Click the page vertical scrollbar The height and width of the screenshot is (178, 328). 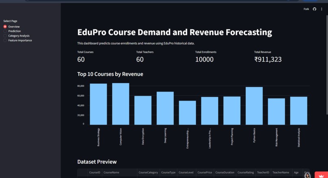tap(327, 65)
